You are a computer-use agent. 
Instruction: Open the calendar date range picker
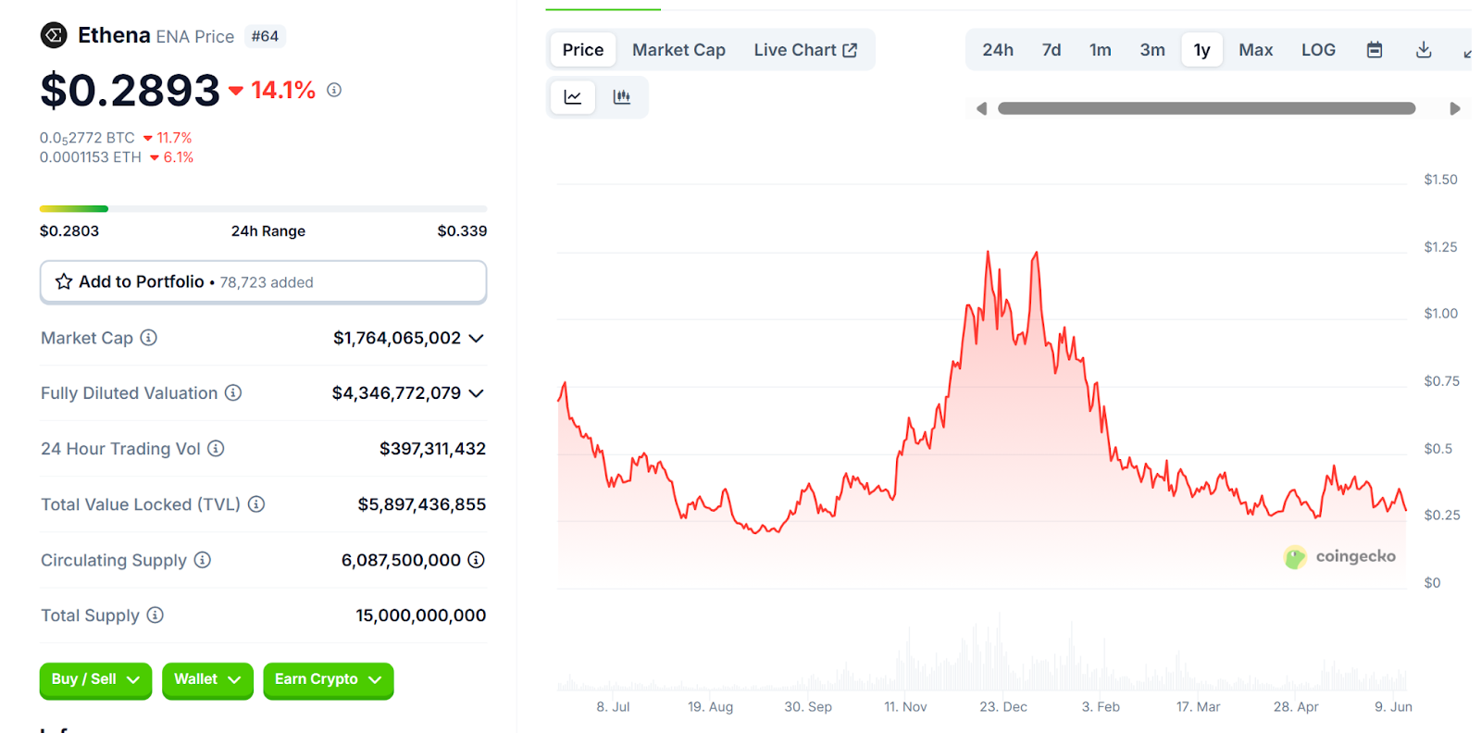[x=1375, y=50]
